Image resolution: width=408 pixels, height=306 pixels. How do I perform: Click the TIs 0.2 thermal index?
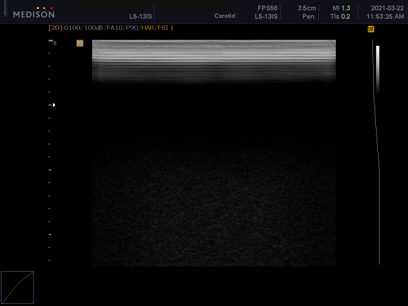click(340, 16)
